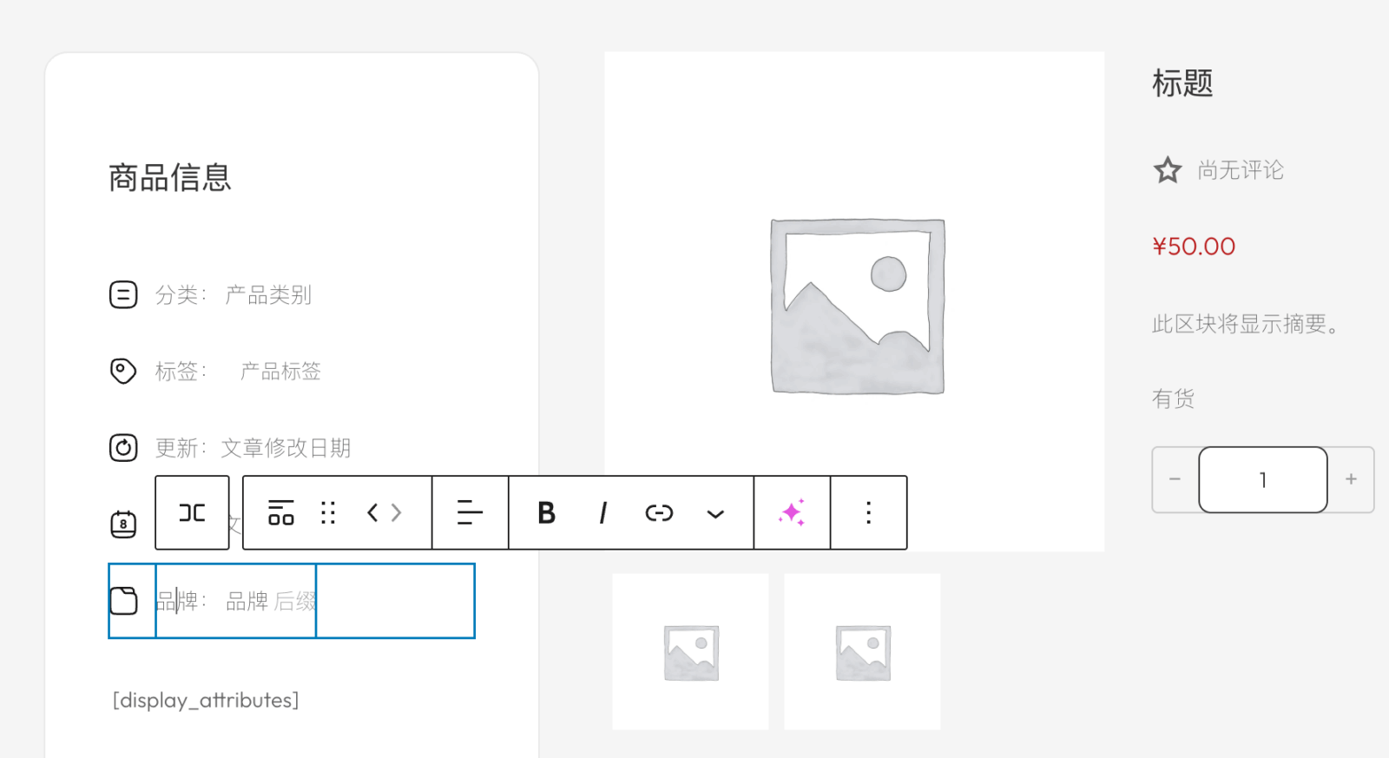
Task: Click the 产品类别 category link
Action: [x=268, y=295]
